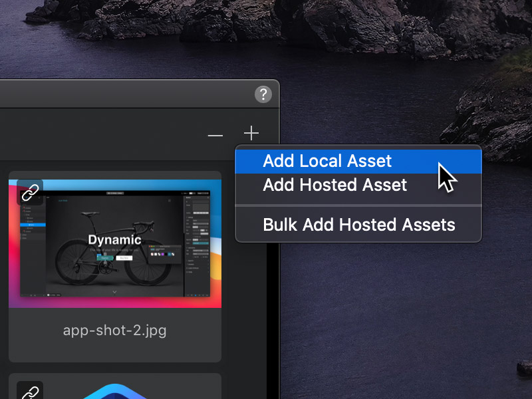Click link icon on app-shot-2.jpg thumbnail
Image resolution: width=532 pixels, height=399 pixels.
pos(30,192)
